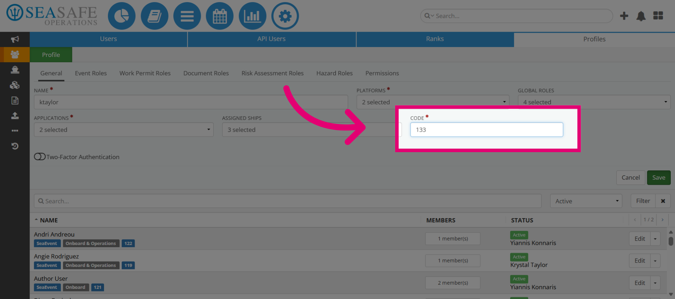This screenshot has height=299, width=675.
Task: Click the Filter button
Action: click(643, 201)
